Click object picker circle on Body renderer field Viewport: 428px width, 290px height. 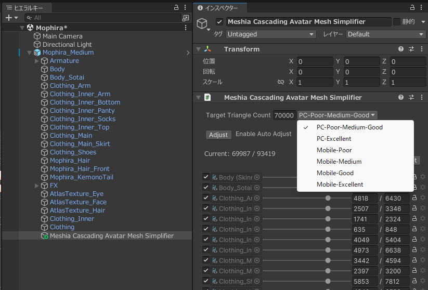(257, 177)
